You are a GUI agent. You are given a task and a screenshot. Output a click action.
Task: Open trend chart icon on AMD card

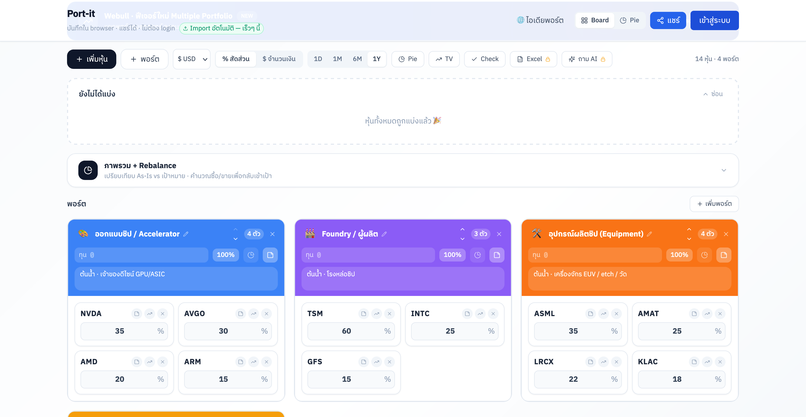[150, 362]
